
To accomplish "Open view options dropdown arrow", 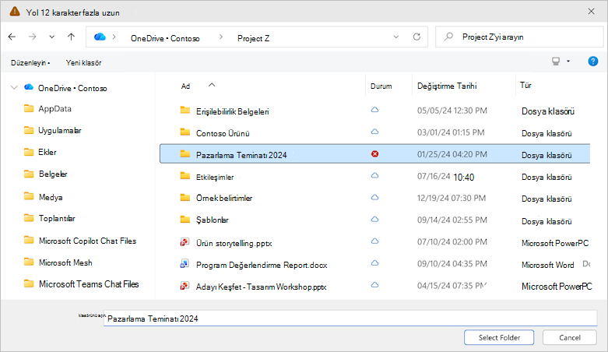I will [x=568, y=61].
